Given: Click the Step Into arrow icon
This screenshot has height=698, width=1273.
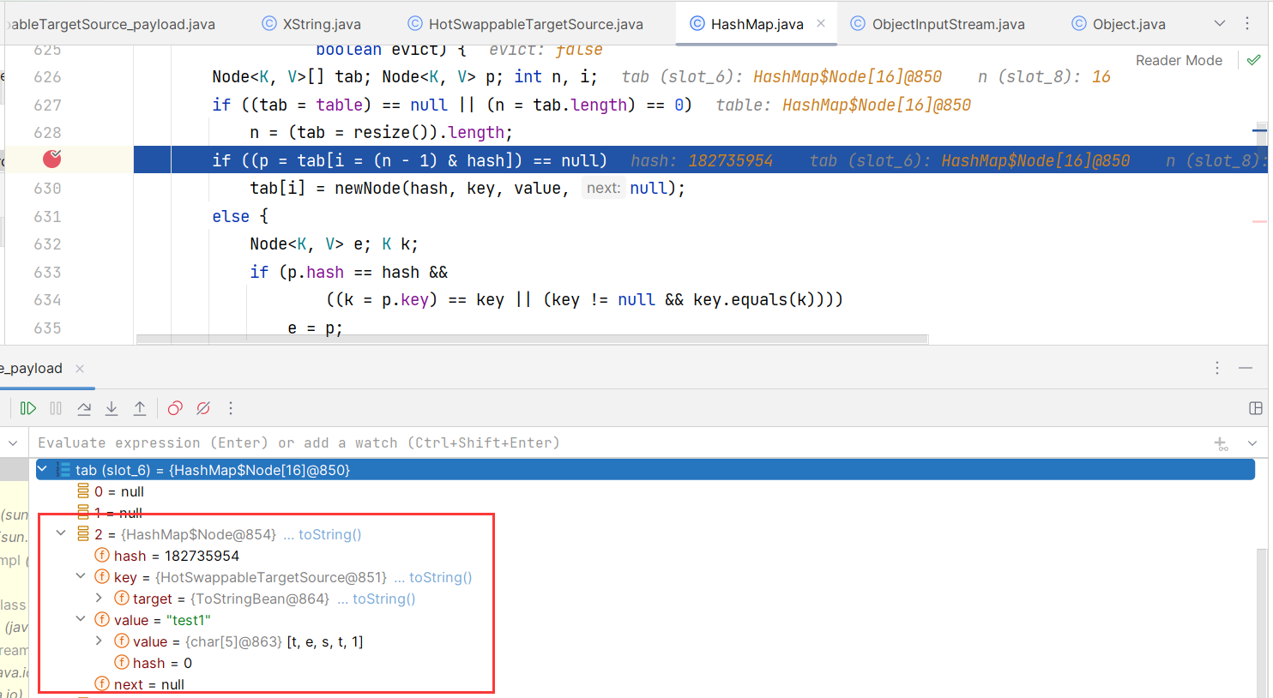Looking at the screenshot, I should coord(112,409).
